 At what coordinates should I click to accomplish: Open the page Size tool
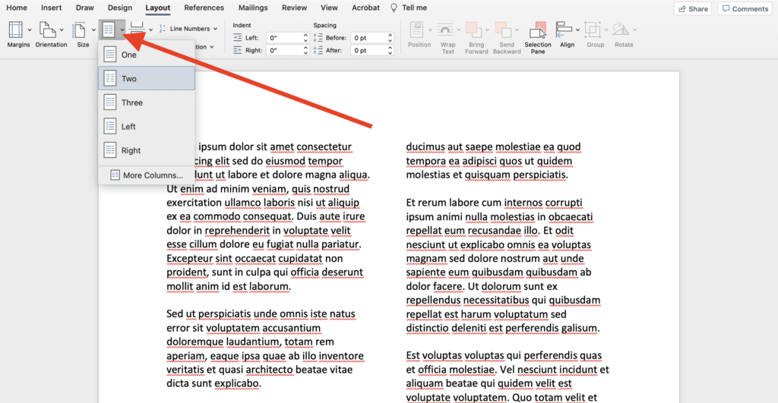click(x=80, y=30)
